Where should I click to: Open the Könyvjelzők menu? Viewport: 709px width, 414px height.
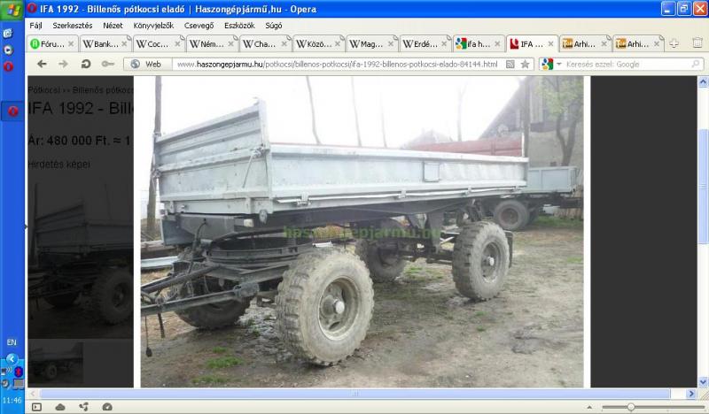(153, 26)
